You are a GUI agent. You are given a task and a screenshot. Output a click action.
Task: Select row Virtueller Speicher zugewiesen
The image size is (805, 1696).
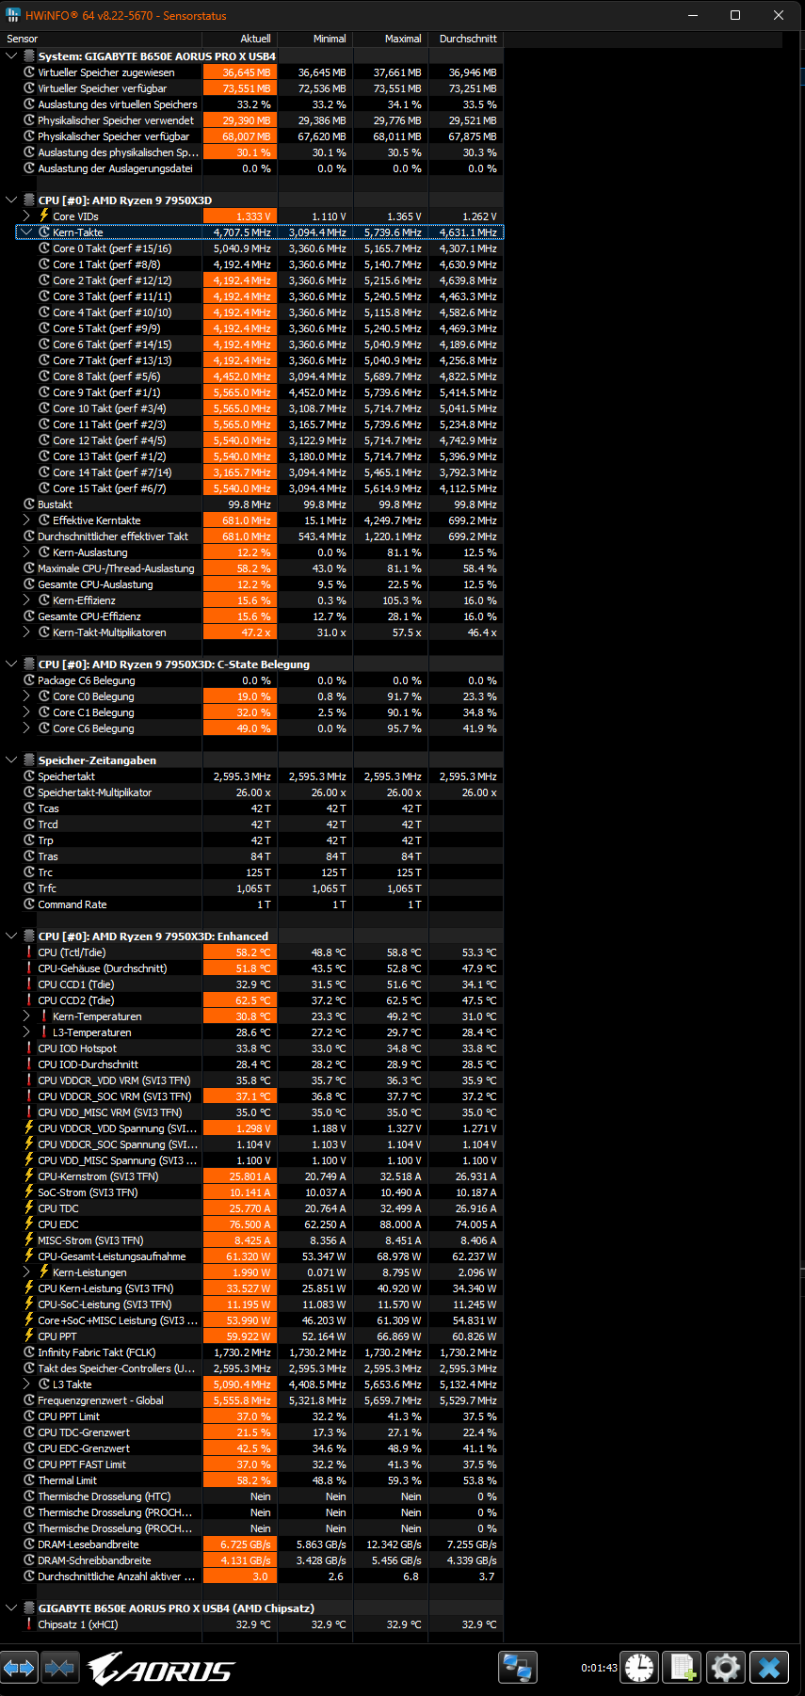251,72
